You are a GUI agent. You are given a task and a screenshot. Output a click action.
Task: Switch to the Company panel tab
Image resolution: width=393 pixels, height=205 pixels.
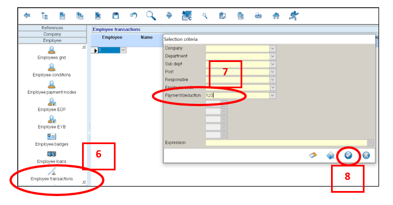[x=52, y=34]
